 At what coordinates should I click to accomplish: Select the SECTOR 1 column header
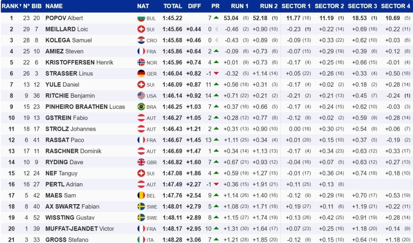pos(296,6)
